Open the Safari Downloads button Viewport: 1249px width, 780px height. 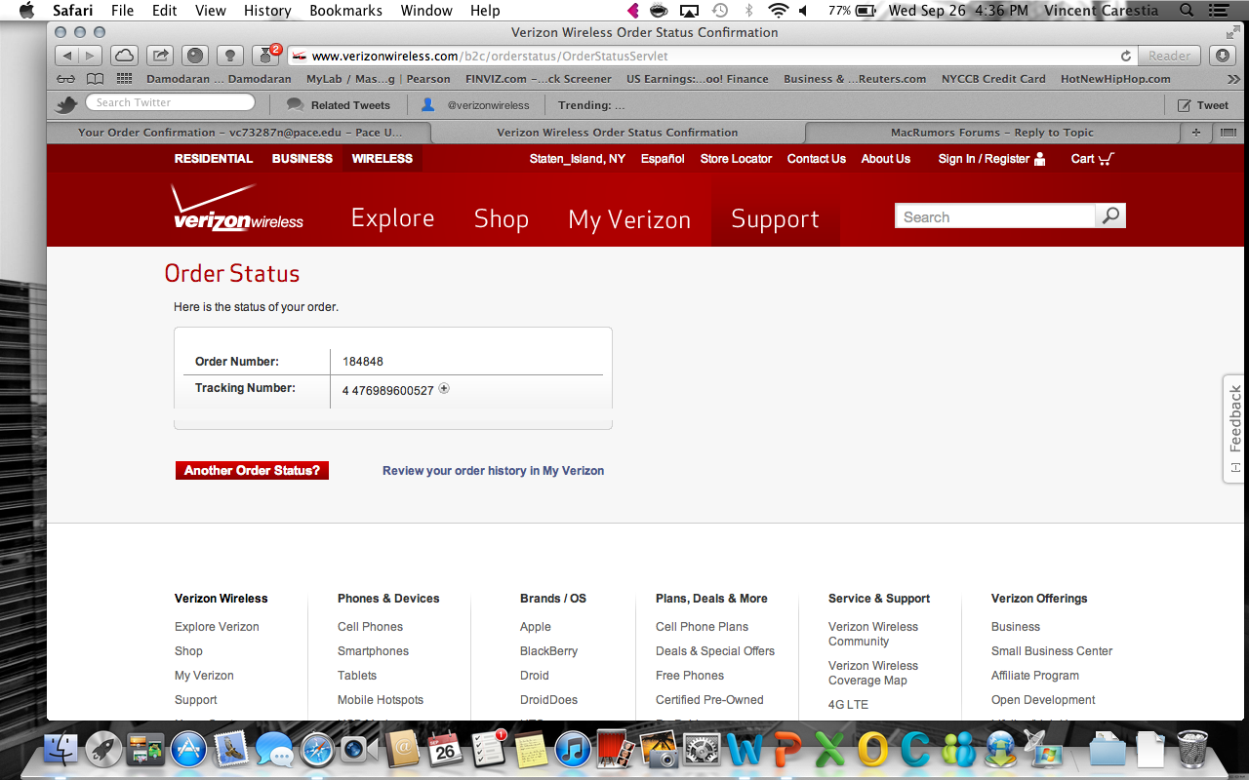coord(1222,56)
